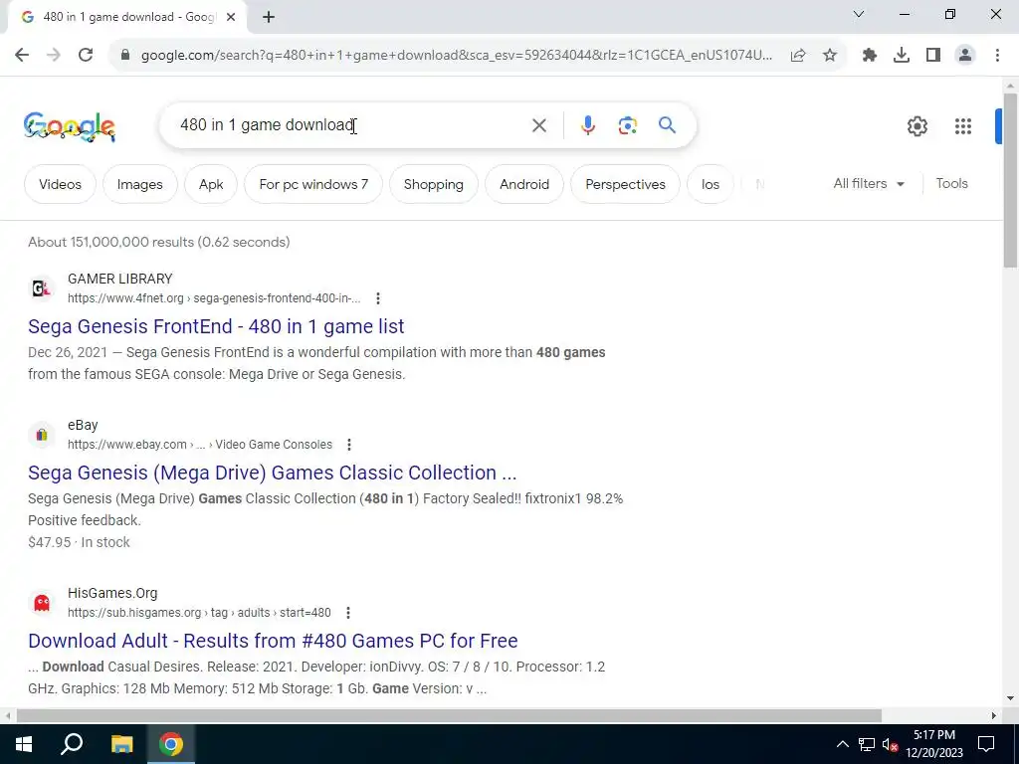Open the Windows notification center
This screenshot has width=1019, height=764.
tap(986, 744)
